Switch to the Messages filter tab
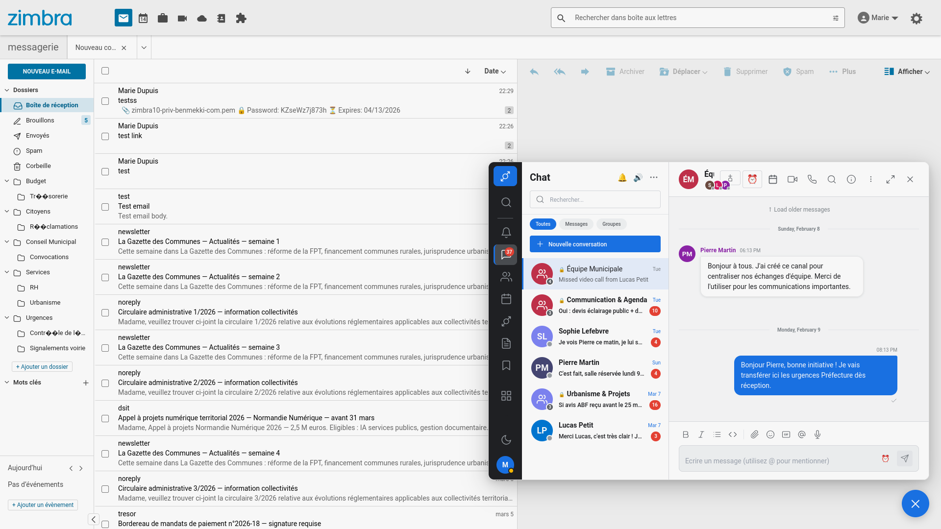941x529 pixels. [576, 224]
